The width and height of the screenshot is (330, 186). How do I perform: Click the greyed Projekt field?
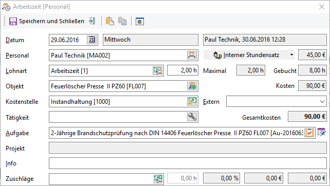click(x=188, y=147)
